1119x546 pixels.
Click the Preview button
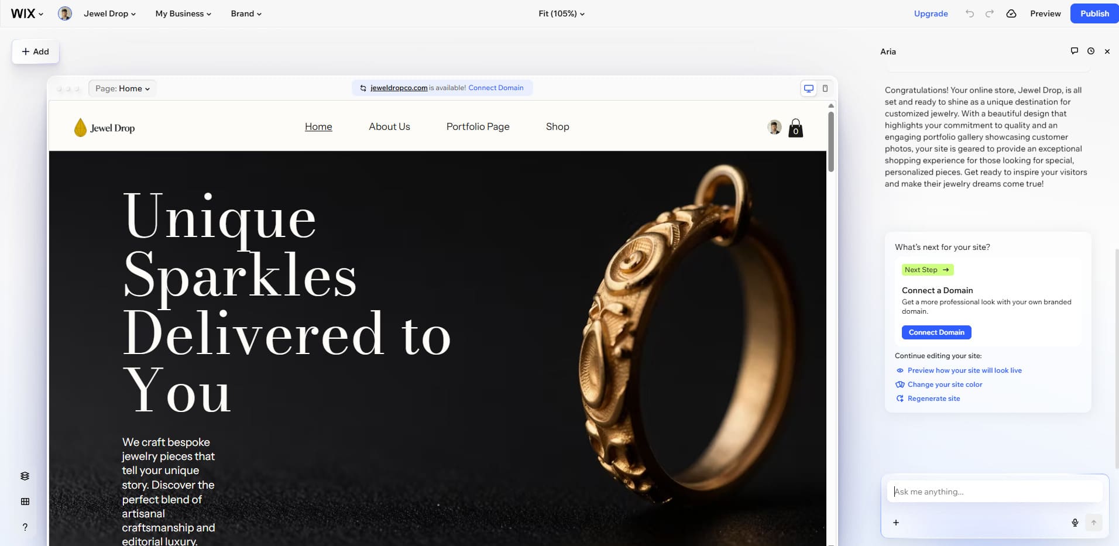point(1045,13)
